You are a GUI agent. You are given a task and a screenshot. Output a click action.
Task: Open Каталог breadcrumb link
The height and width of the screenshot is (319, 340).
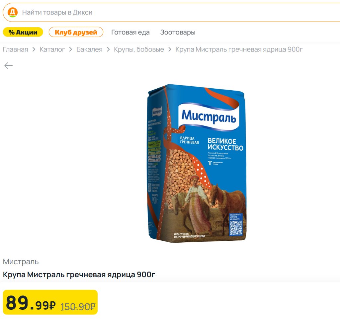point(52,50)
